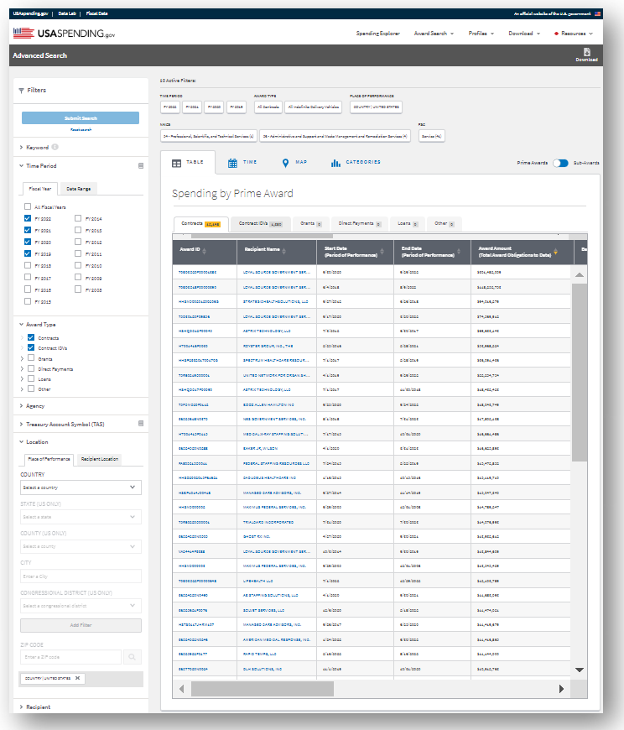This screenshot has height=730, width=624.
Task: Click the Reset search link
Action: (x=81, y=130)
